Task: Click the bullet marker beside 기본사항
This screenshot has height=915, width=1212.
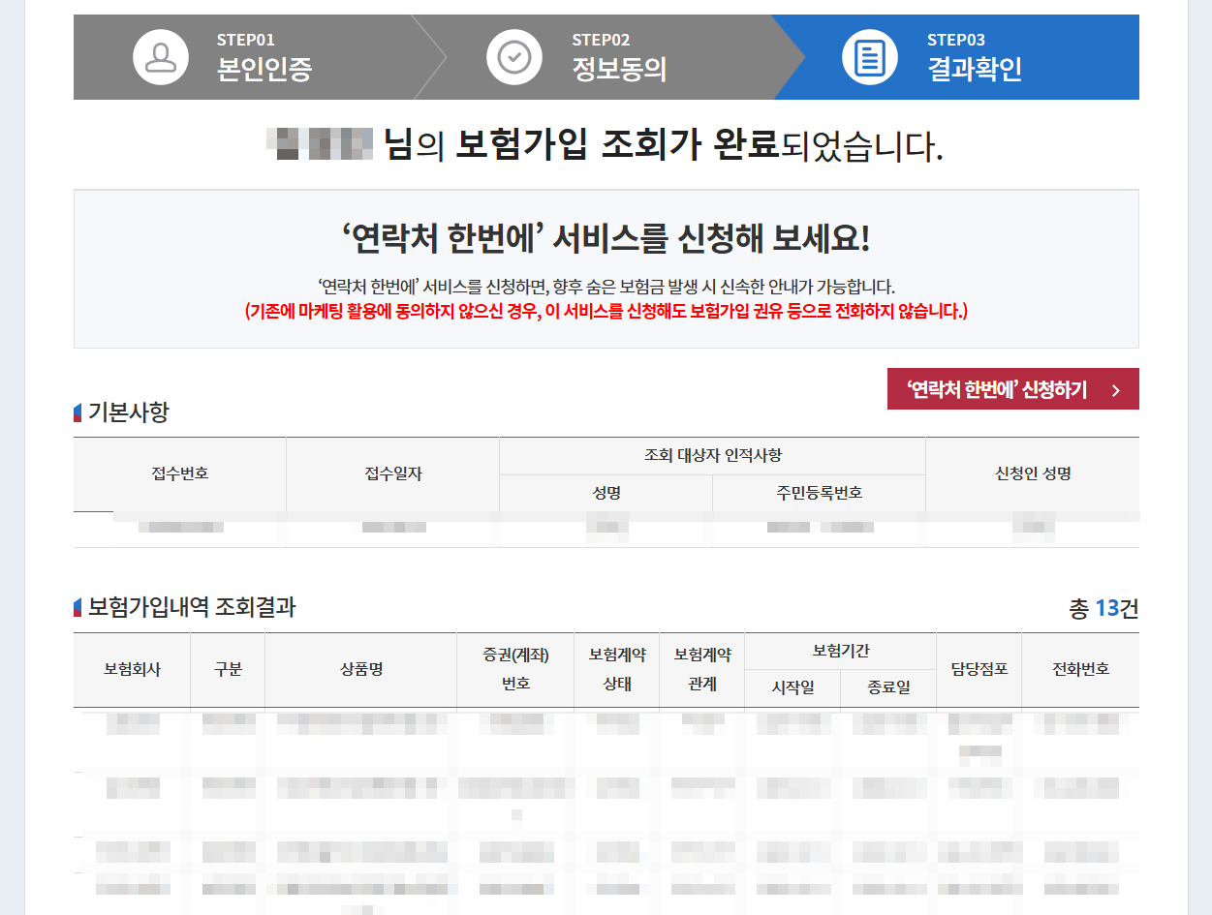Action: (x=78, y=412)
